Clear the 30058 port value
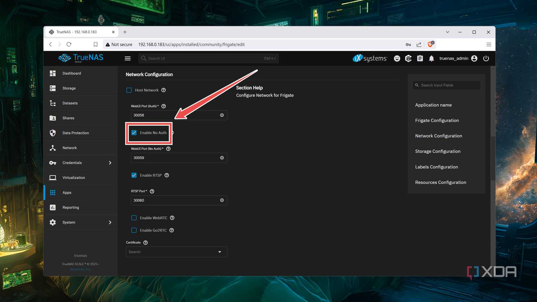 point(222,115)
